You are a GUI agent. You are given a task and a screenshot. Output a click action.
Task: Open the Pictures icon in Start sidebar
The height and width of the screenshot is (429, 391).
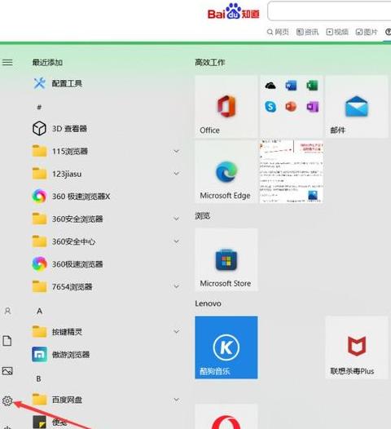point(7,371)
